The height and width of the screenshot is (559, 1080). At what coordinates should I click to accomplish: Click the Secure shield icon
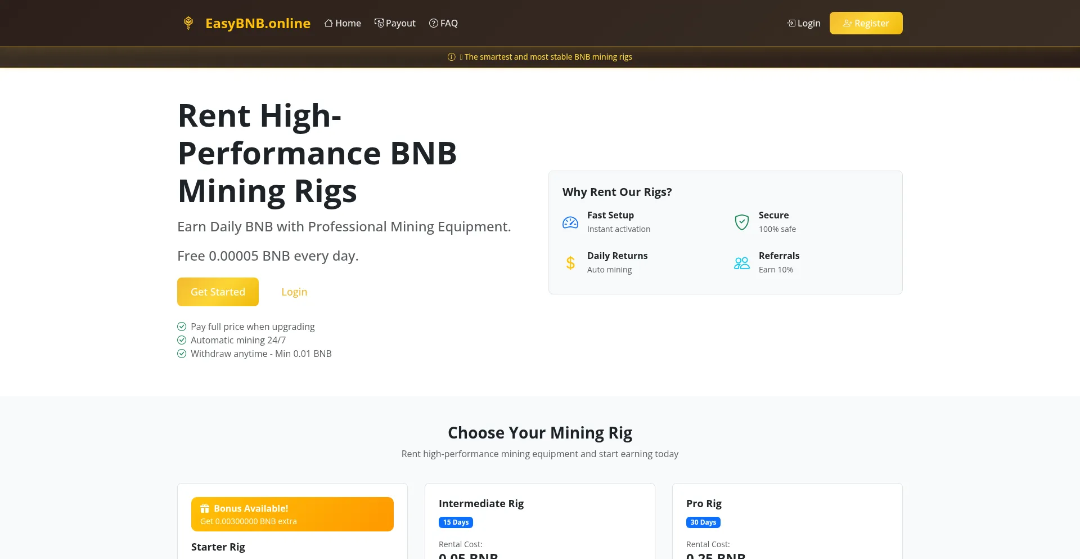(741, 222)
